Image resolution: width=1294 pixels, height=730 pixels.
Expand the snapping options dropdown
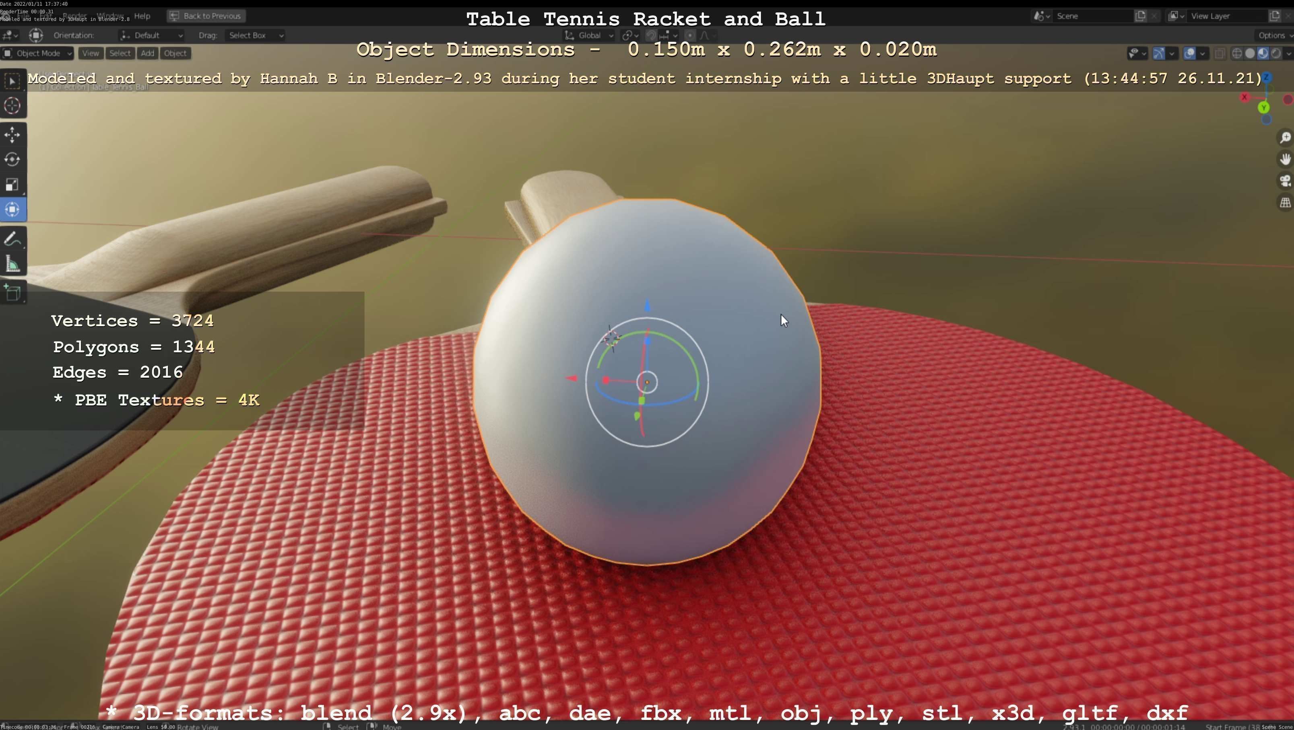(669, 36)
